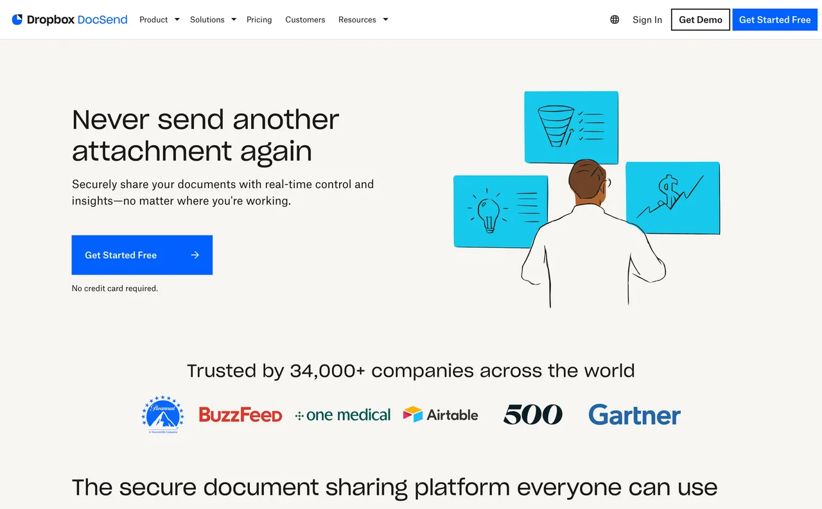
Task: Click the Paramount company logo
Action: 162,414
